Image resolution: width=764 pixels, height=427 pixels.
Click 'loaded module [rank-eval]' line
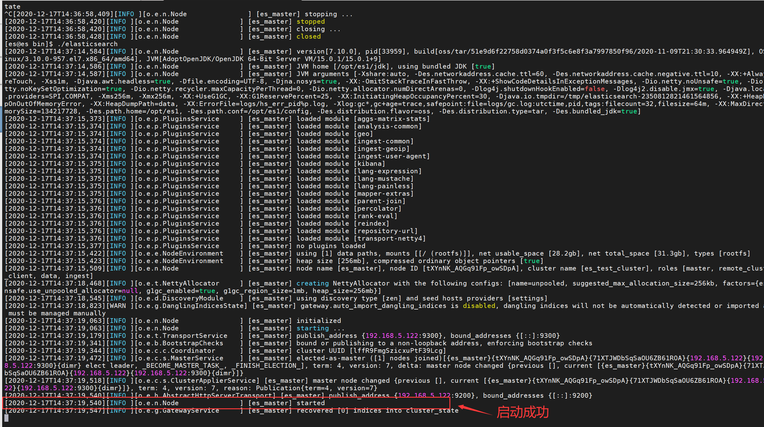[x=347, y=216]
